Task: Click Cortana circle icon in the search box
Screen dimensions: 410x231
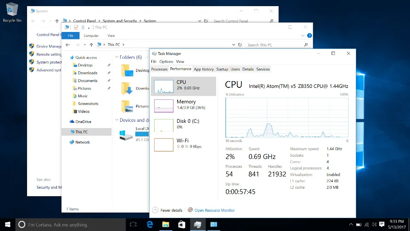Action: click(22, 224)
